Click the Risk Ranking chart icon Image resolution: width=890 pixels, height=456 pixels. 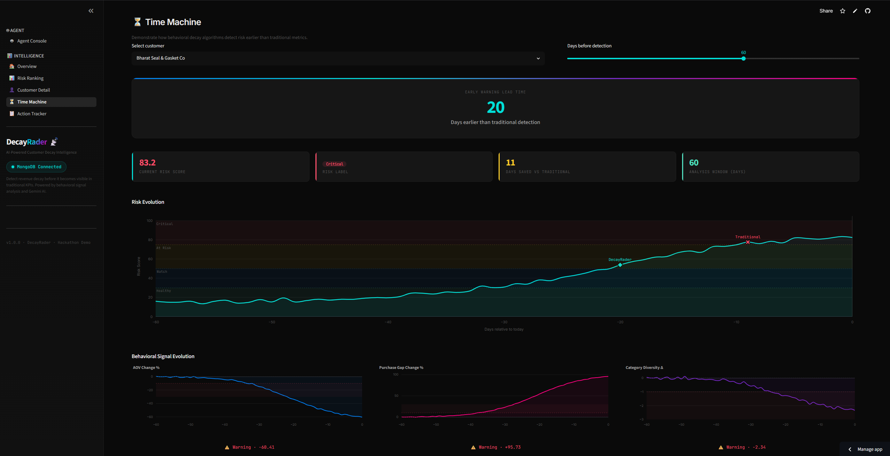click(12, 78)
